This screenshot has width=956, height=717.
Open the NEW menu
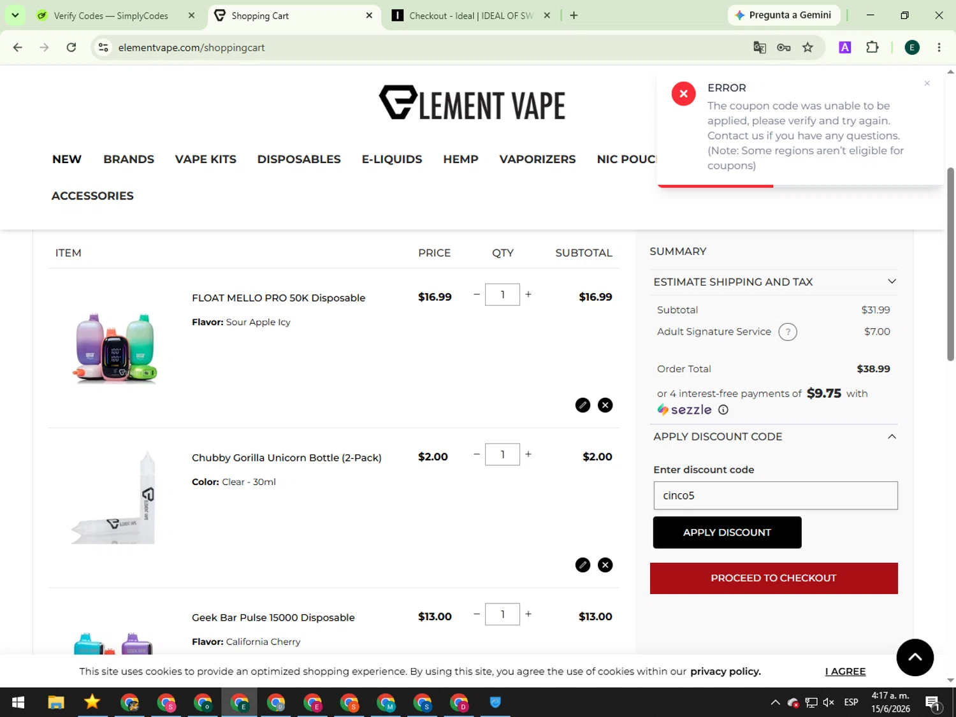click(x=67, y=159)
